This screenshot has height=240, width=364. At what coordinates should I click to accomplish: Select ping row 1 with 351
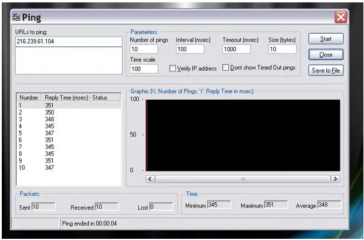[69, 105]
